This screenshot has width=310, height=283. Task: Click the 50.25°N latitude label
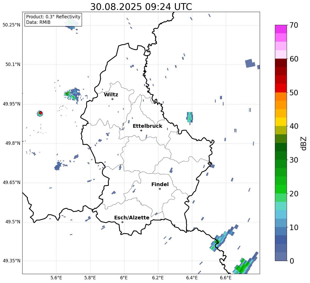point(12,25)
